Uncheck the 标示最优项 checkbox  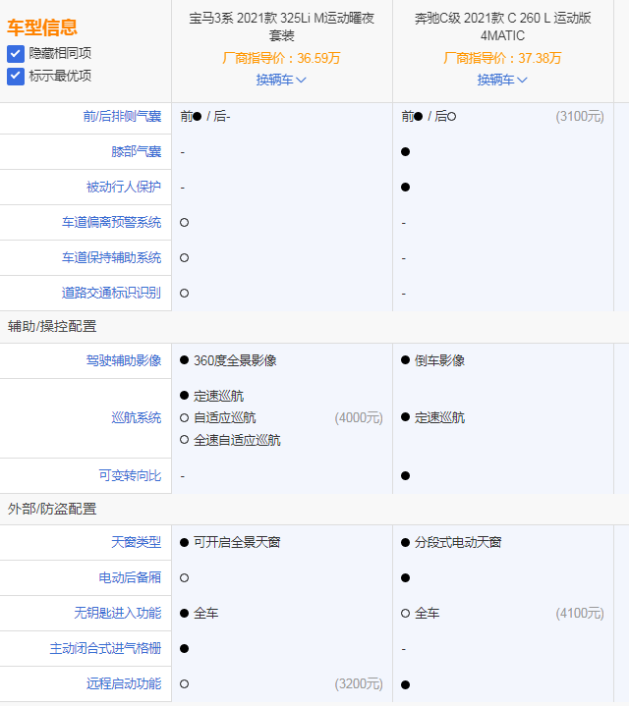16,76
